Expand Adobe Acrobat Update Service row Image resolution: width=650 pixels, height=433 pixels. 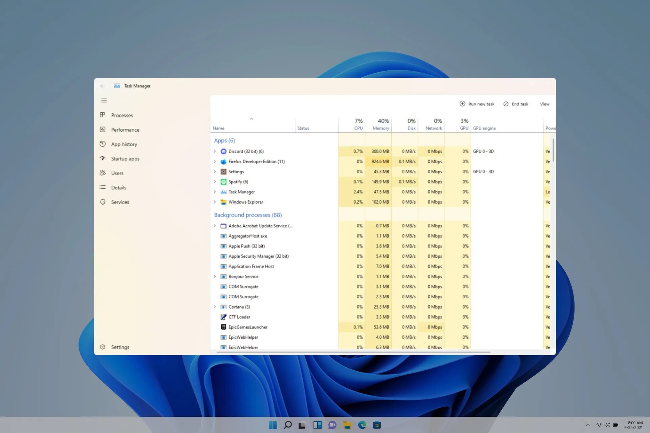215,226
